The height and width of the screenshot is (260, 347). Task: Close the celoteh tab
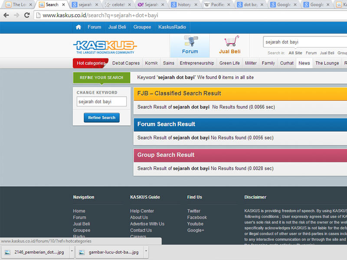129,5
